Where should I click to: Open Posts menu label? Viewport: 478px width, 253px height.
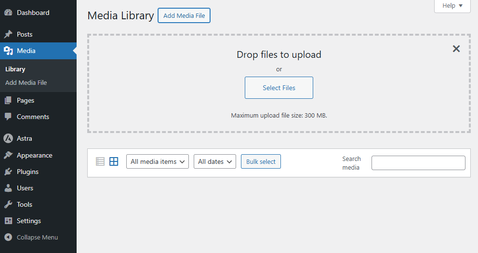click(25, 34)
